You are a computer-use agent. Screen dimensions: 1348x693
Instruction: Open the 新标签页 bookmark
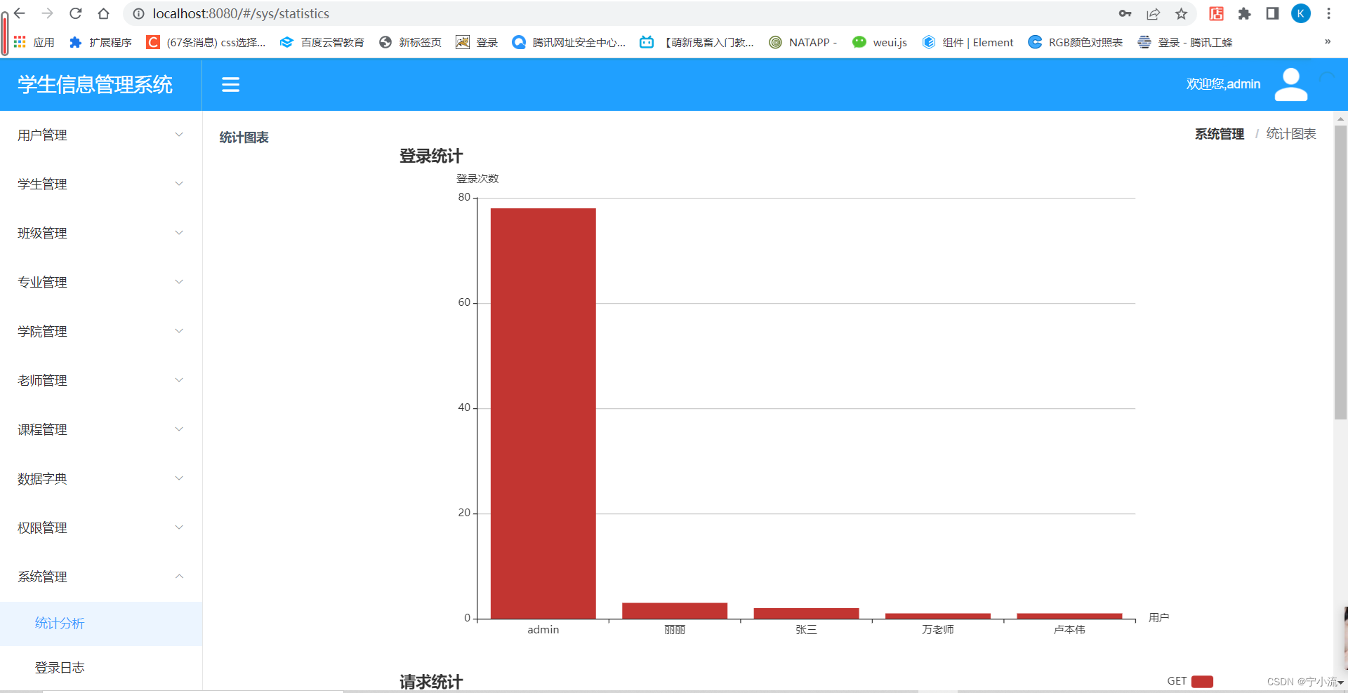(x=410, y=42)
